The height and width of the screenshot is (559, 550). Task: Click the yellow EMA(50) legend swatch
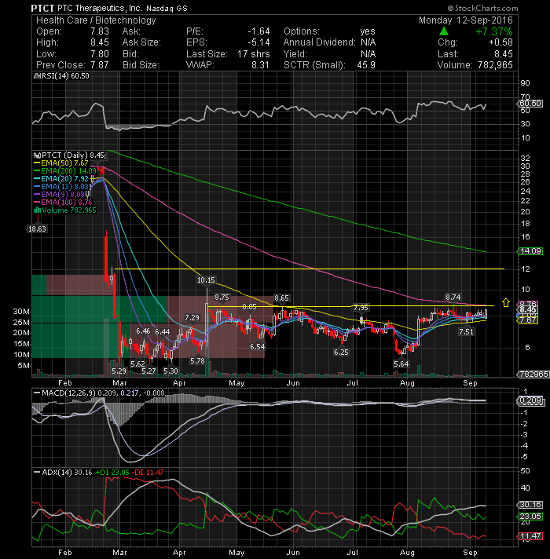tap(37, 163)
